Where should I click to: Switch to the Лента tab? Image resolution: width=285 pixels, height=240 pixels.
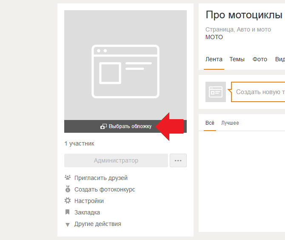(214, 59)
